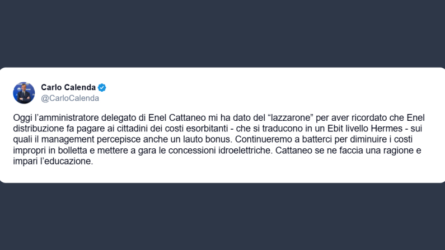Click the blue verified badge
Image resolution: width=445 pixels, height=250 pixels.
pyautogui.click(x=102, y=88)
